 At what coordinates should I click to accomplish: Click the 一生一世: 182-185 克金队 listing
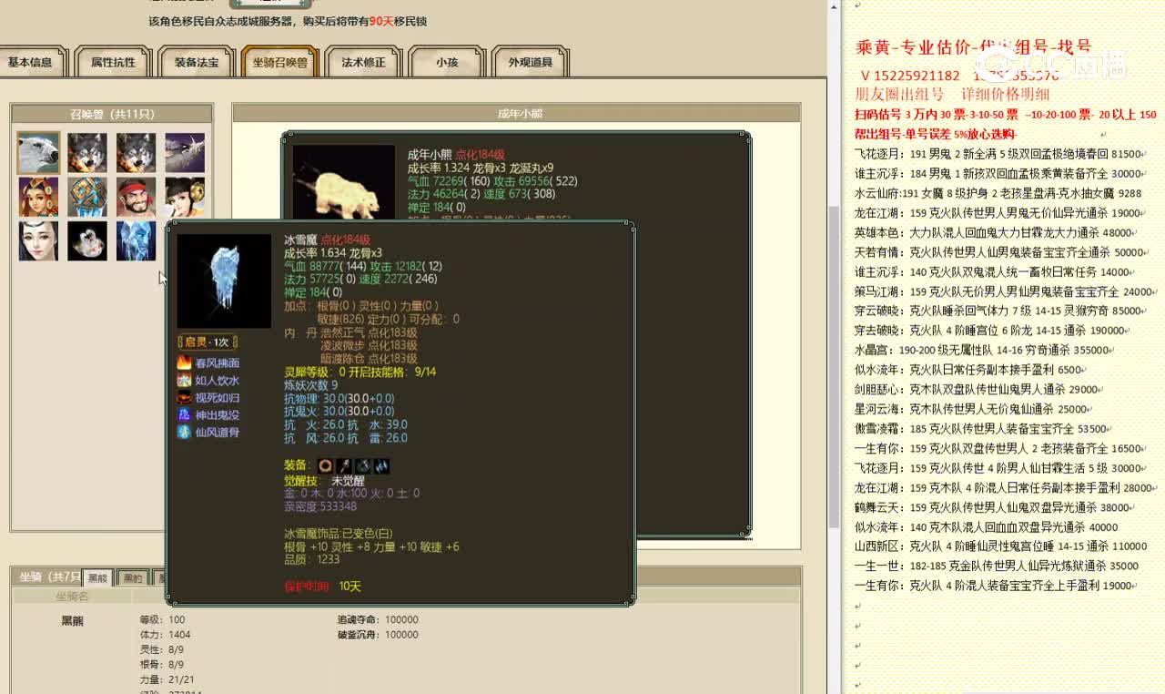coord(997,566)
